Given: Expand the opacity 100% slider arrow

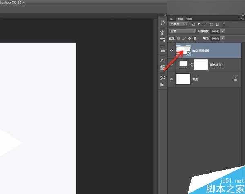Looking at the screenshot, I should click(x=223, y=31).
